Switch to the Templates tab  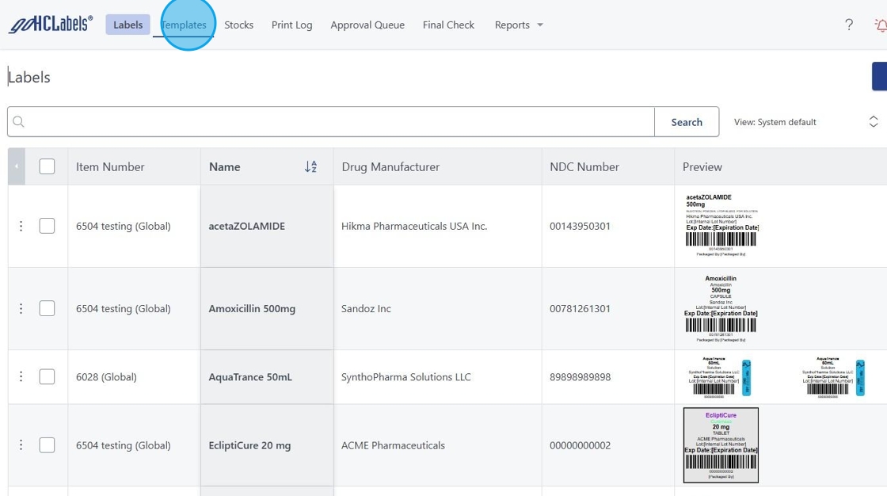184,25
